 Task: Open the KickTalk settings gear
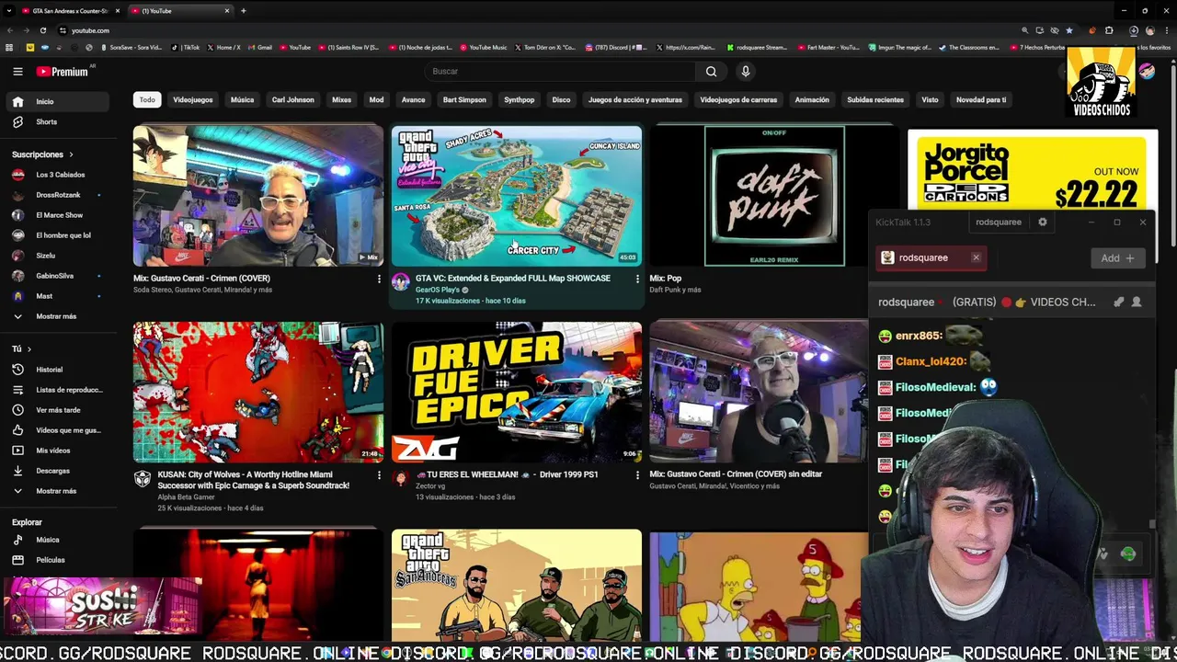(1043, 222)
